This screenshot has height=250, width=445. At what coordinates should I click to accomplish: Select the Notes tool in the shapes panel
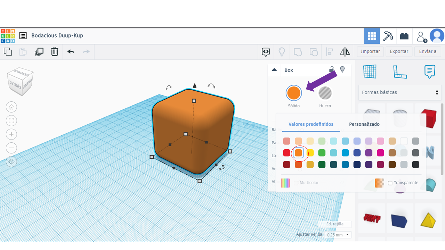coord(430,72)
